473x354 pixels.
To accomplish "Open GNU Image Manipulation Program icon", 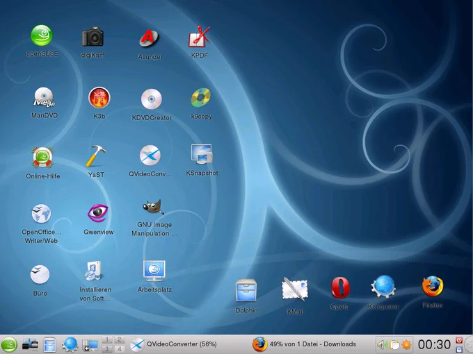I will (x=153, y=207).
